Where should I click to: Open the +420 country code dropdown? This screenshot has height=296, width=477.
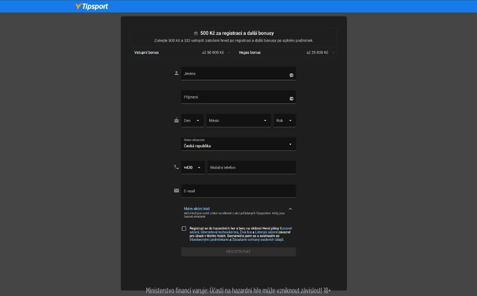point(193,167)
